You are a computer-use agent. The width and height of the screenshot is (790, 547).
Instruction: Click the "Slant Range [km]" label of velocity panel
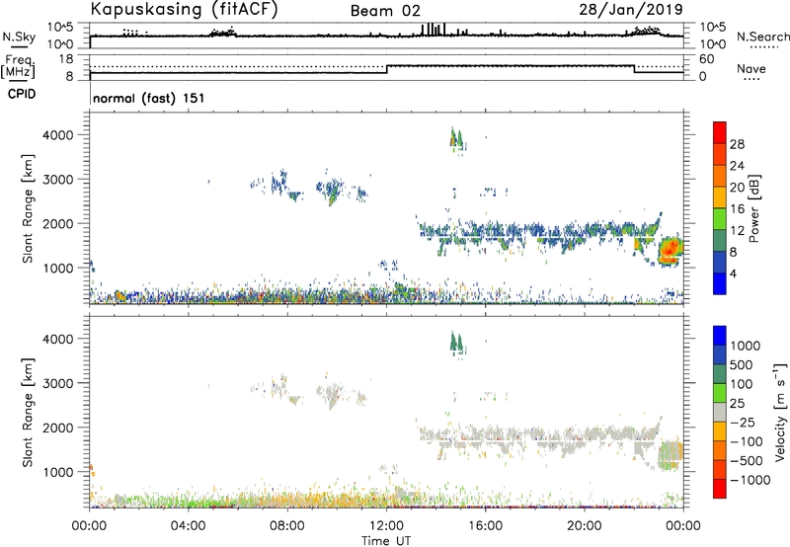(28, 412)
